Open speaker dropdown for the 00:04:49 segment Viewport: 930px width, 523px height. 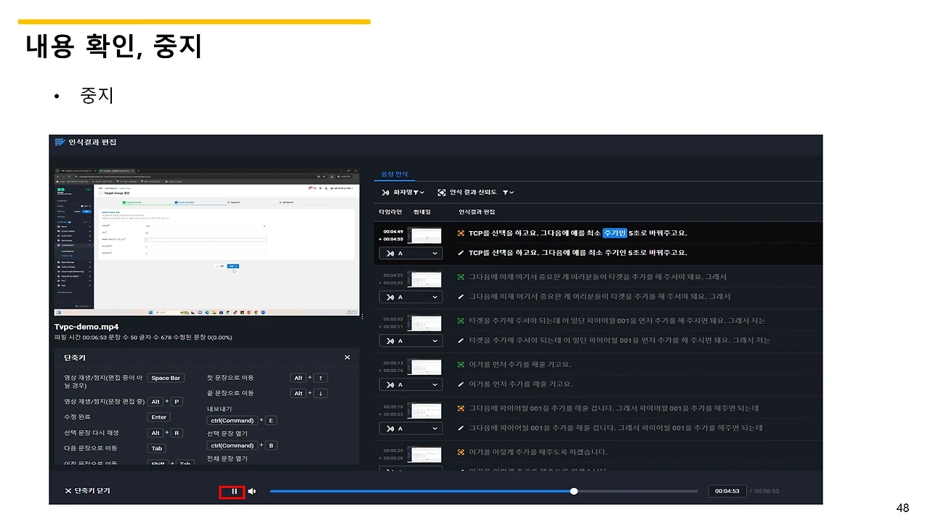coord(411,253)
